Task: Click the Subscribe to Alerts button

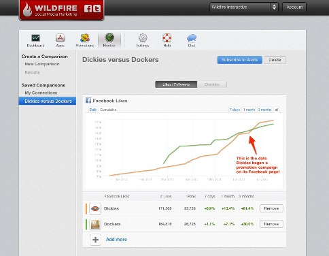Action: click(x=239, y=60)
